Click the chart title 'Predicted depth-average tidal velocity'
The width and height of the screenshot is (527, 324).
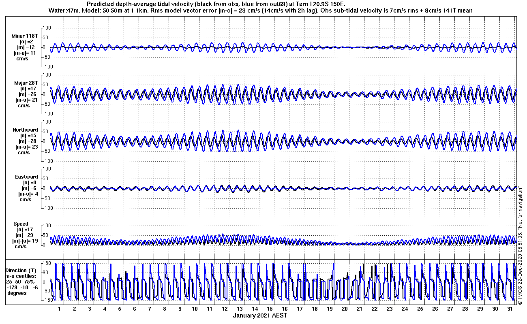coord(140,4)
